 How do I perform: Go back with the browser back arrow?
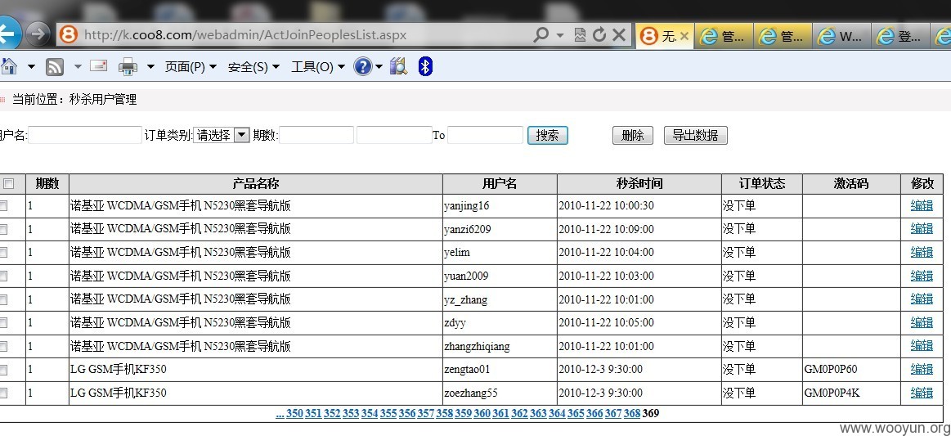pos(8,34)
